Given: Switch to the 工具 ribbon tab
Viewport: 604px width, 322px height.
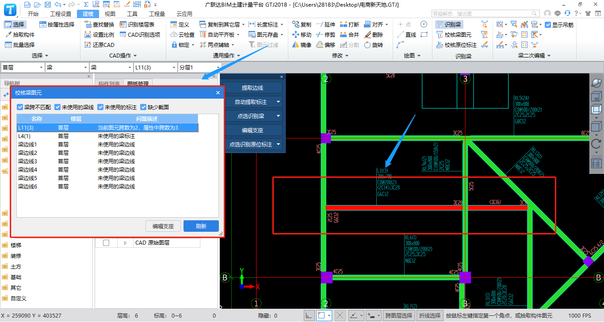Looking at the screenshot, I should [x=132, y=14].
